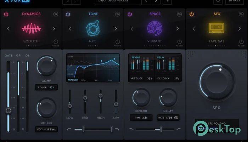This screenshot has width=248, height=142.
Task: Click the delay Rate 1/8d field
Action: click(x=165, y=118)
